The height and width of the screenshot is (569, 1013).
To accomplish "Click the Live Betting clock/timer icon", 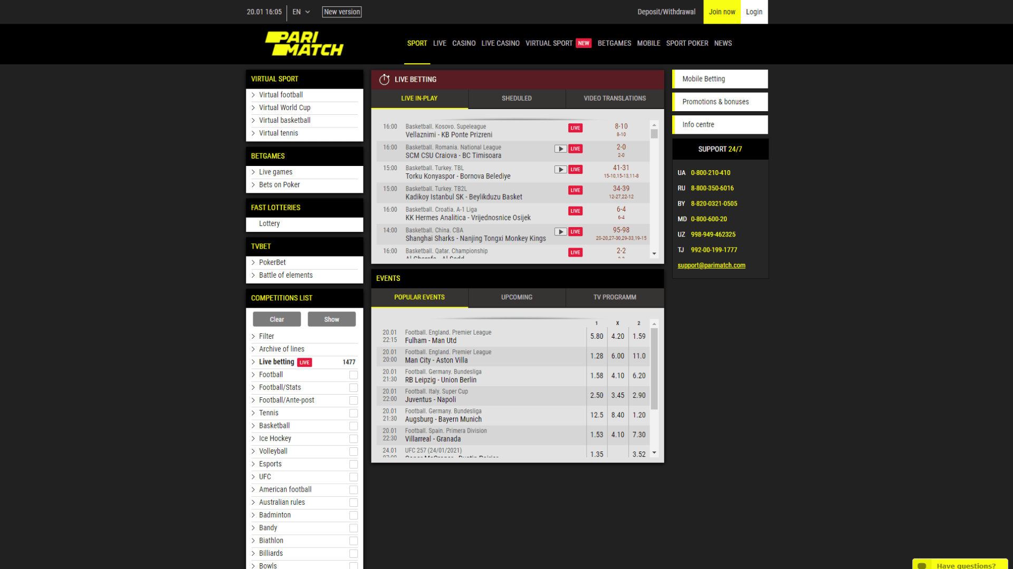I will [x=384, y=79].
